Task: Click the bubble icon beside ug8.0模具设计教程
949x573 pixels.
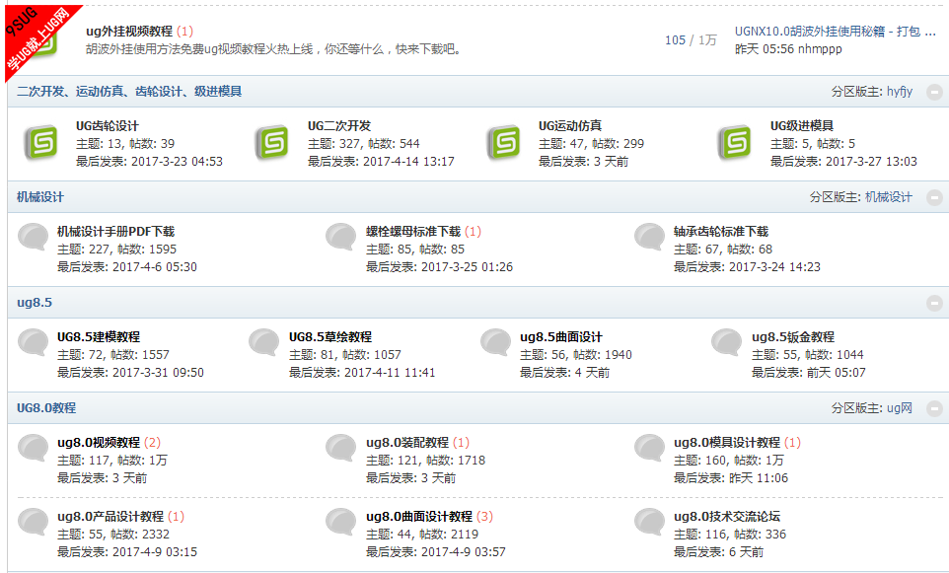Action: point(650,448)
